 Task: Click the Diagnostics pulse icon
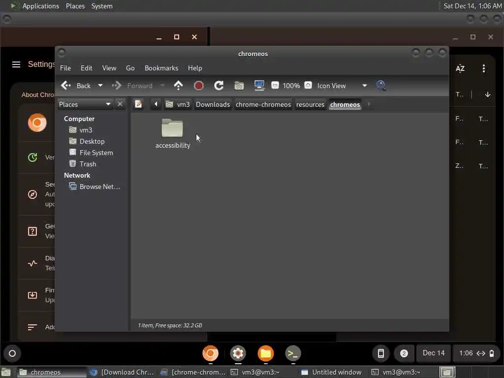(32, 263)
